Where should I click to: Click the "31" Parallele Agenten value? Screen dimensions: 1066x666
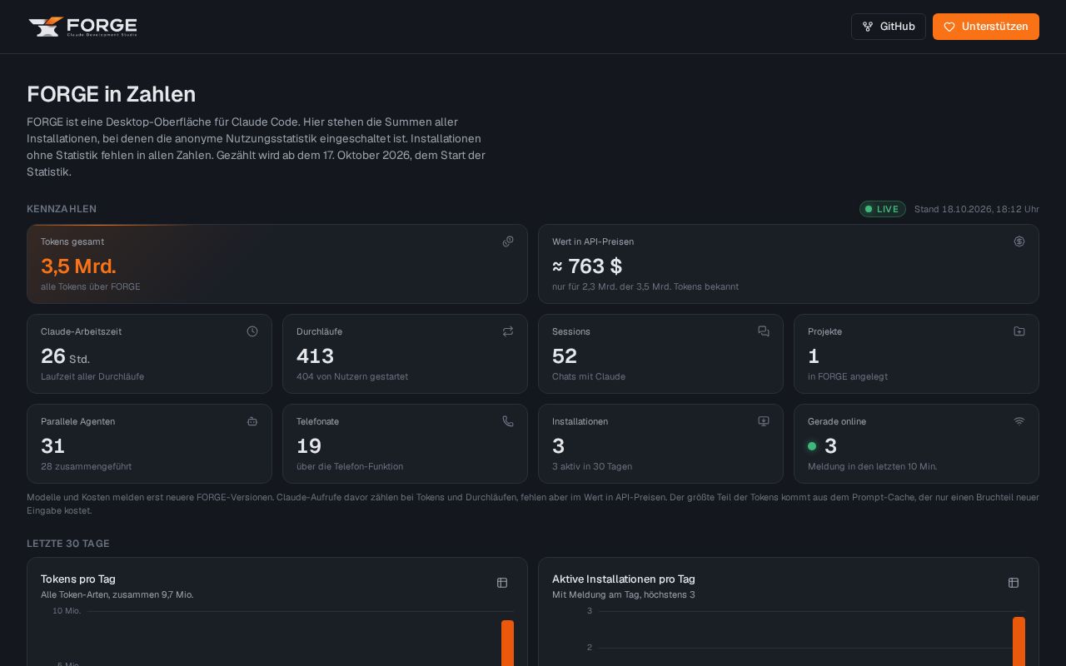click(x=52, y=446)
